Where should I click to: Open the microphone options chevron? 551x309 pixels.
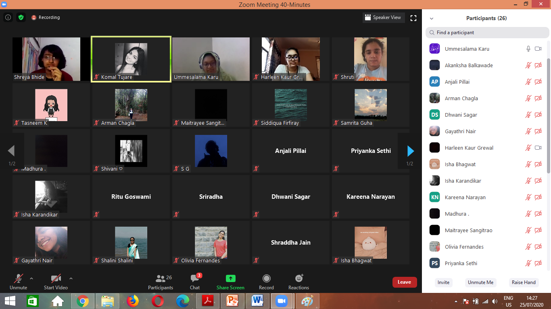[31, 278]
